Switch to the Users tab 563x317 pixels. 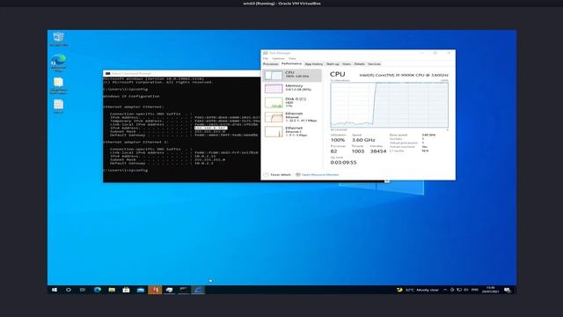click(347, 64)
